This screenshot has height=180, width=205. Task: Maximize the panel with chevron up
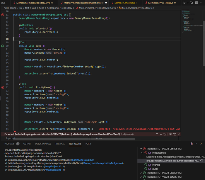coord(197,144)
